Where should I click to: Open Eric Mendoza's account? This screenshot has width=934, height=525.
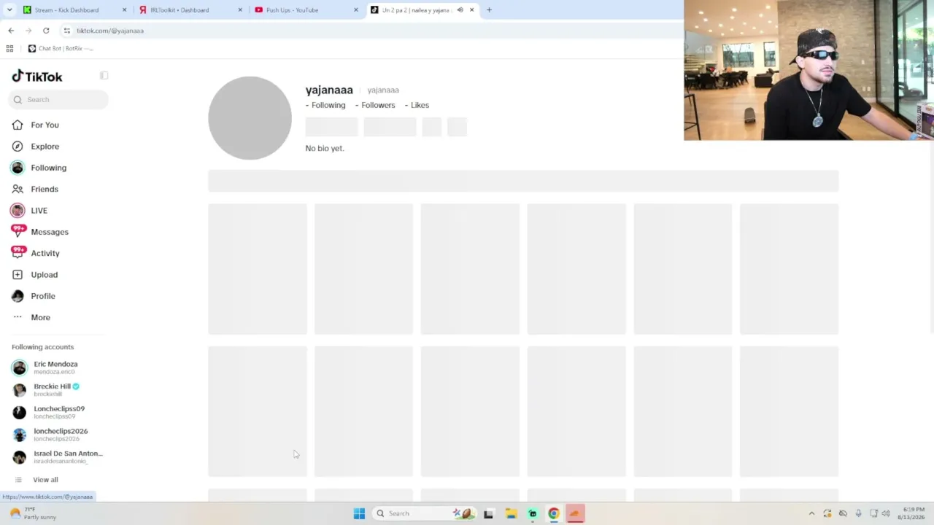(55, 367)
